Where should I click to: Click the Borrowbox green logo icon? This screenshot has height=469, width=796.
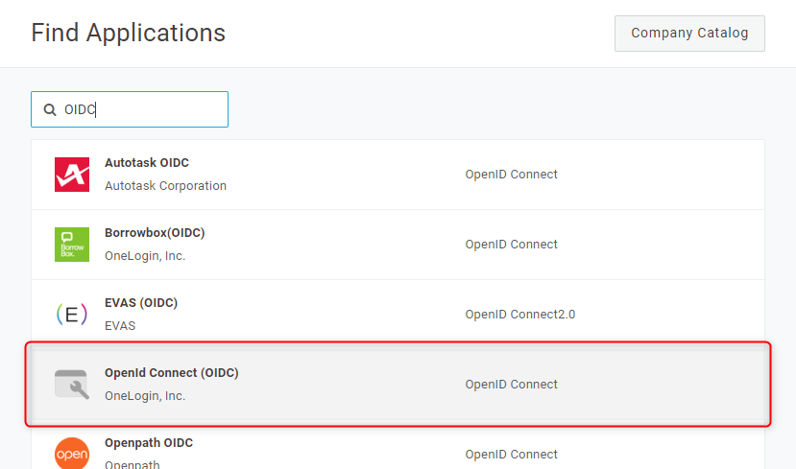point(72,245)
